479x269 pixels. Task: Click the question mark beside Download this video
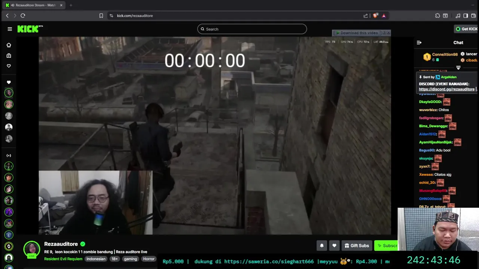384,33
